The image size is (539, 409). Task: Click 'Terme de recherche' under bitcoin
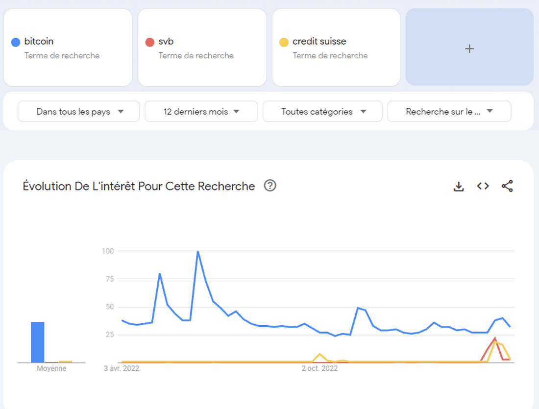point(62,56)
